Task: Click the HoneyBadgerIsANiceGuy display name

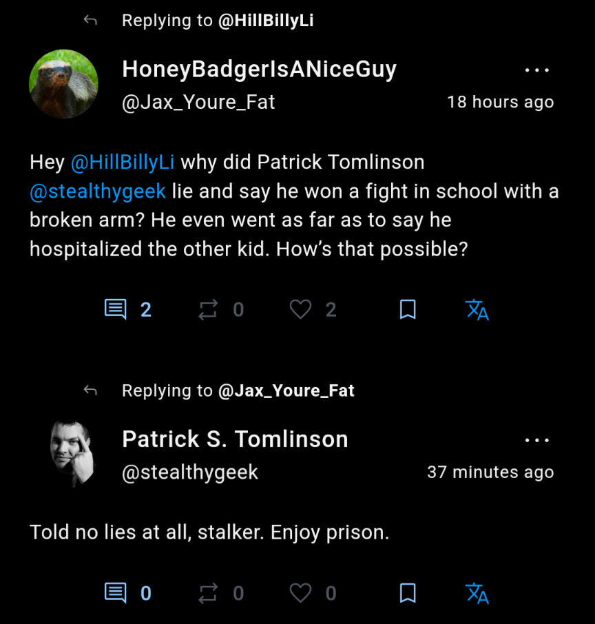Action: coord(259,70)
